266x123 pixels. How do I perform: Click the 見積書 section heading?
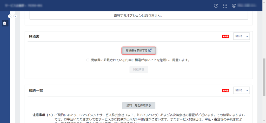tap(34, 36)
